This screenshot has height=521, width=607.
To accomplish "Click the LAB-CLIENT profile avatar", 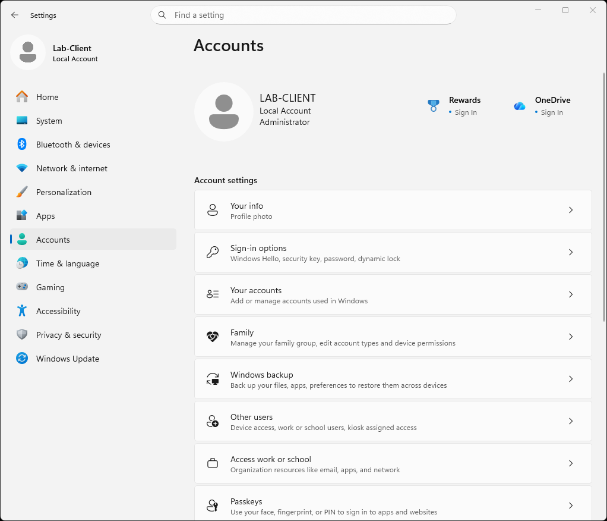I will point(224,111).
